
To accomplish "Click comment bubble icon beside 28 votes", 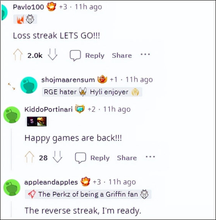I will pyautogui.click(x=80, y=158).
